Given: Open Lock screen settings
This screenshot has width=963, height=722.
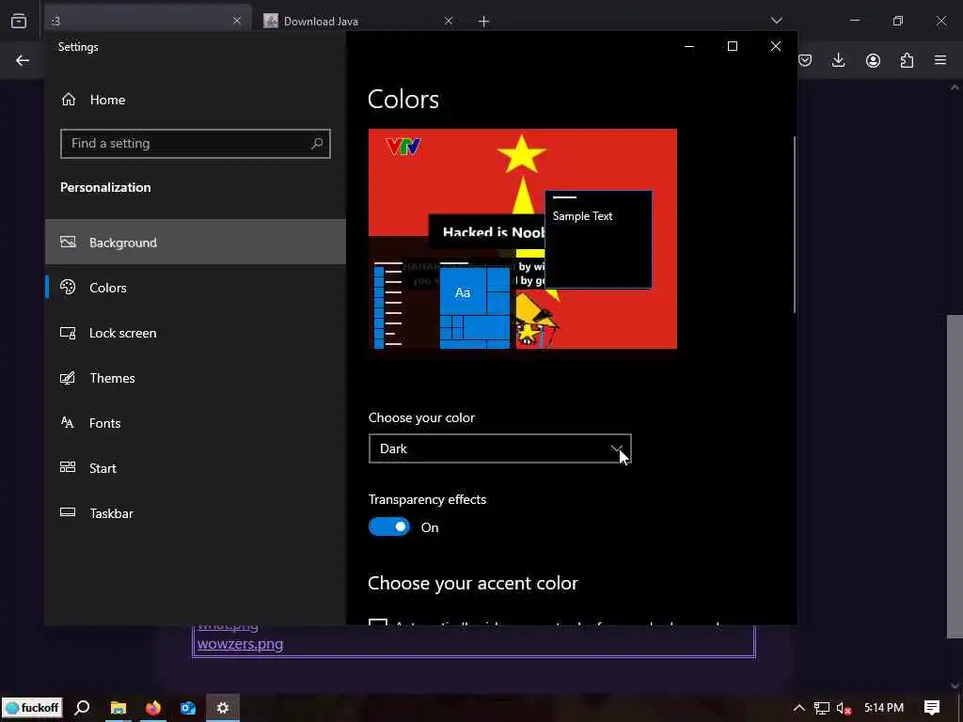Looking at the screenshot, I should tap(196, 333).
